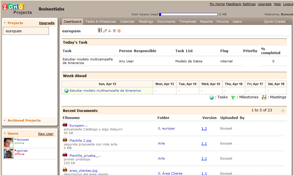Open Sunday's task Estudiar modelo multicampaña link
The image size is (294, 176).
tap(105, 91)
